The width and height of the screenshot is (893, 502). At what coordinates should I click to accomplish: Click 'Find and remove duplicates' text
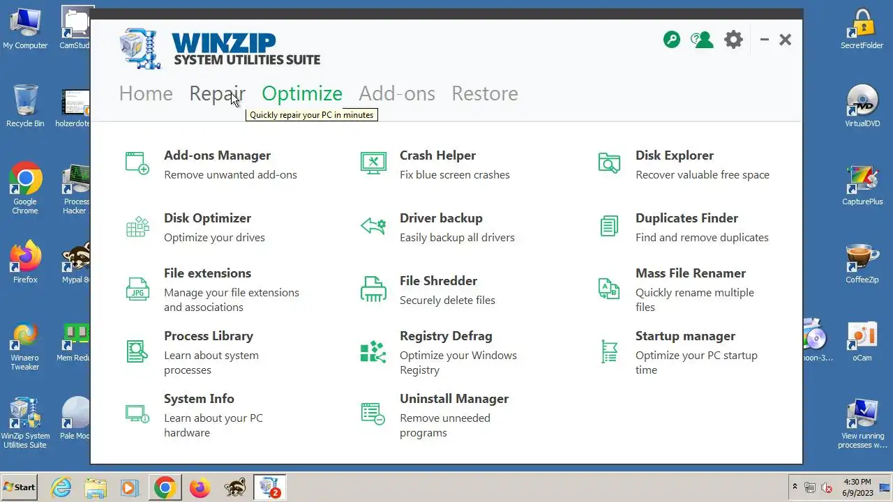(x=702, y=238)
